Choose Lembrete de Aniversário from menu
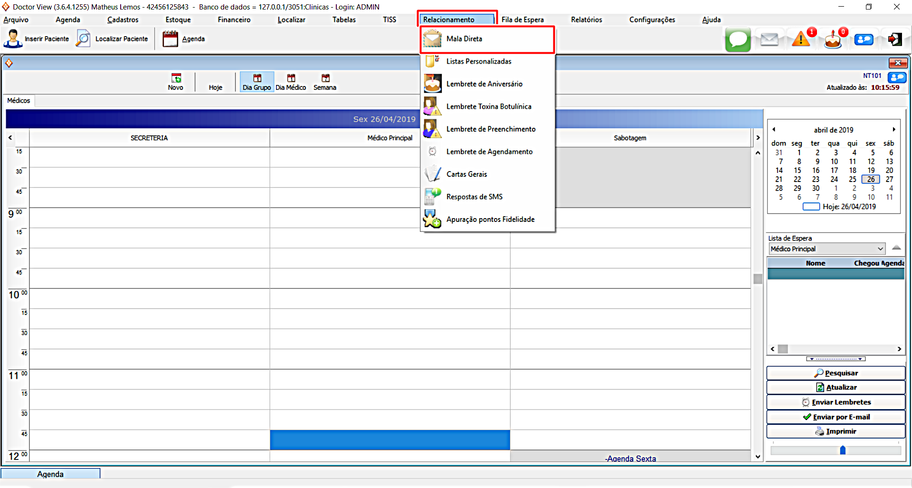Viewport: 912px width, 488px height. tap(484, 84)
